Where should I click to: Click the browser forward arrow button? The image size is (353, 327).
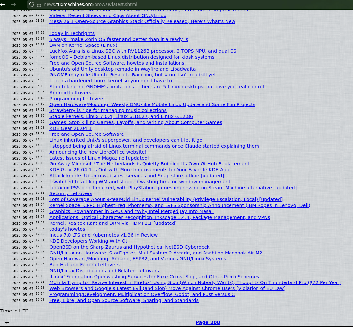coord(14,4)
